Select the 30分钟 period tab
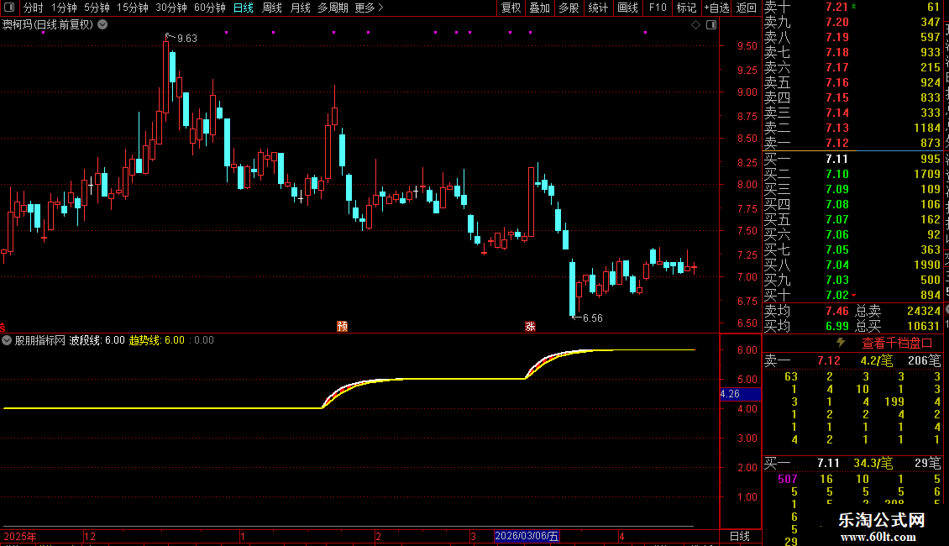This screenshot has height=546, width=949. pyautogui.click(x=171, y=8)
